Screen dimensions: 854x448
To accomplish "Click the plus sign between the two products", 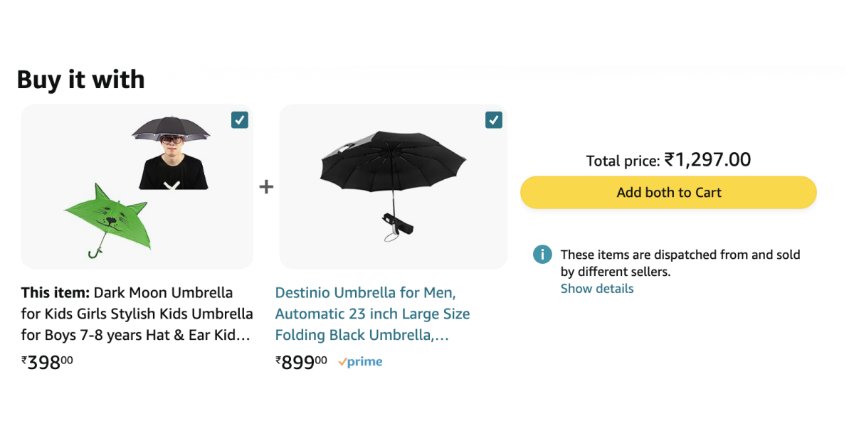I will tap(266, 187).
